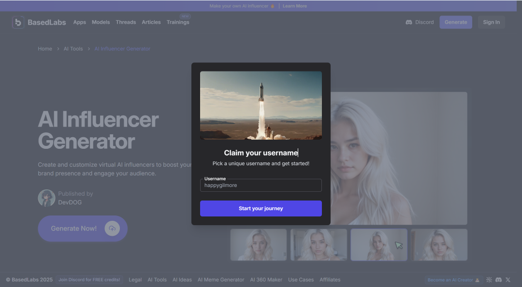Click the Username input field
The image size is (522, 287).
coord(261,186)
